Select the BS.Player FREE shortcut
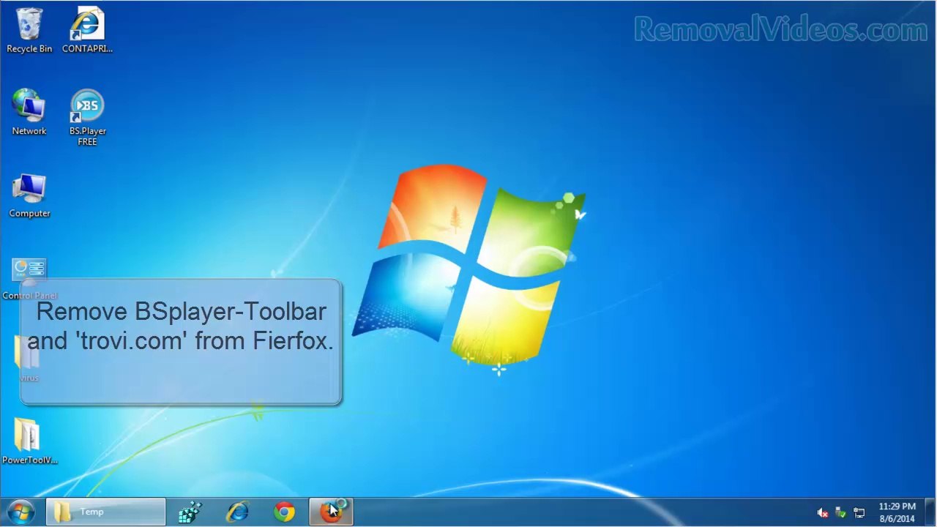 (x=87, y=118)
